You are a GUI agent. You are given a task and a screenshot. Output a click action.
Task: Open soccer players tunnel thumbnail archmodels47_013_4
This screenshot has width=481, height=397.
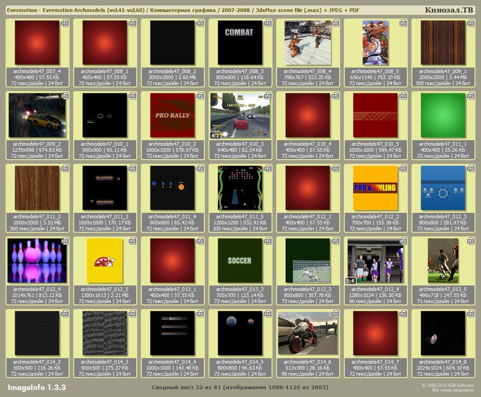[x=375, y=261]
